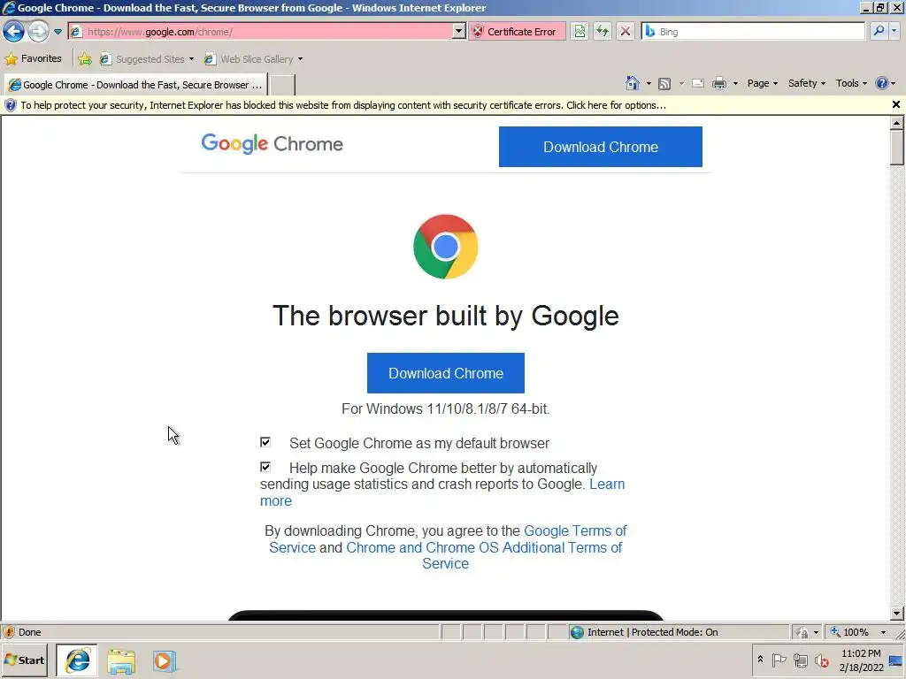The width and height of the screenshot is (906, 679).
Task: Click the header Download Chrome button
Action: pos(601,147)
